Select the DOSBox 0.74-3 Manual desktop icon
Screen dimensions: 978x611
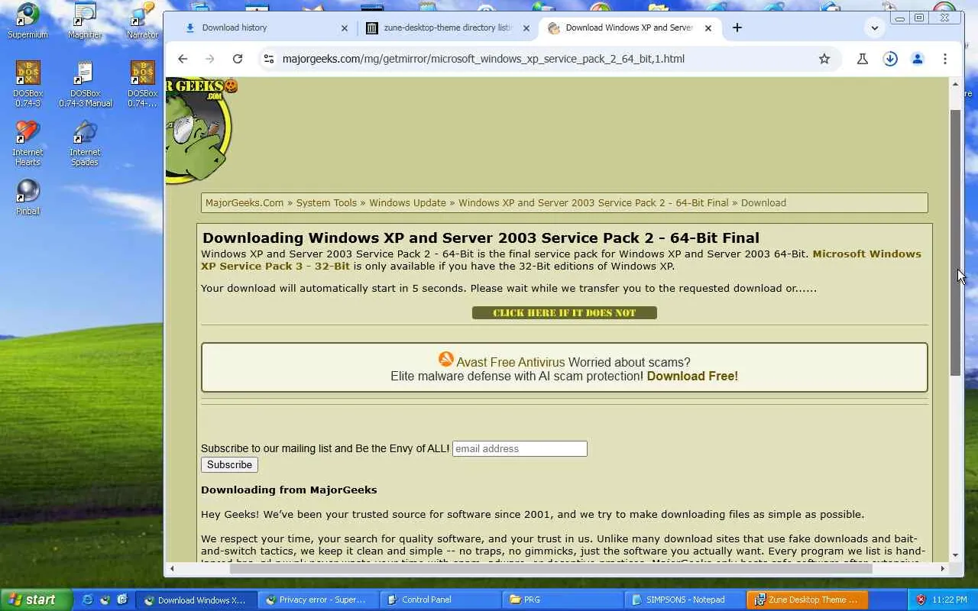pyautogui.click(x=85, y=84)
